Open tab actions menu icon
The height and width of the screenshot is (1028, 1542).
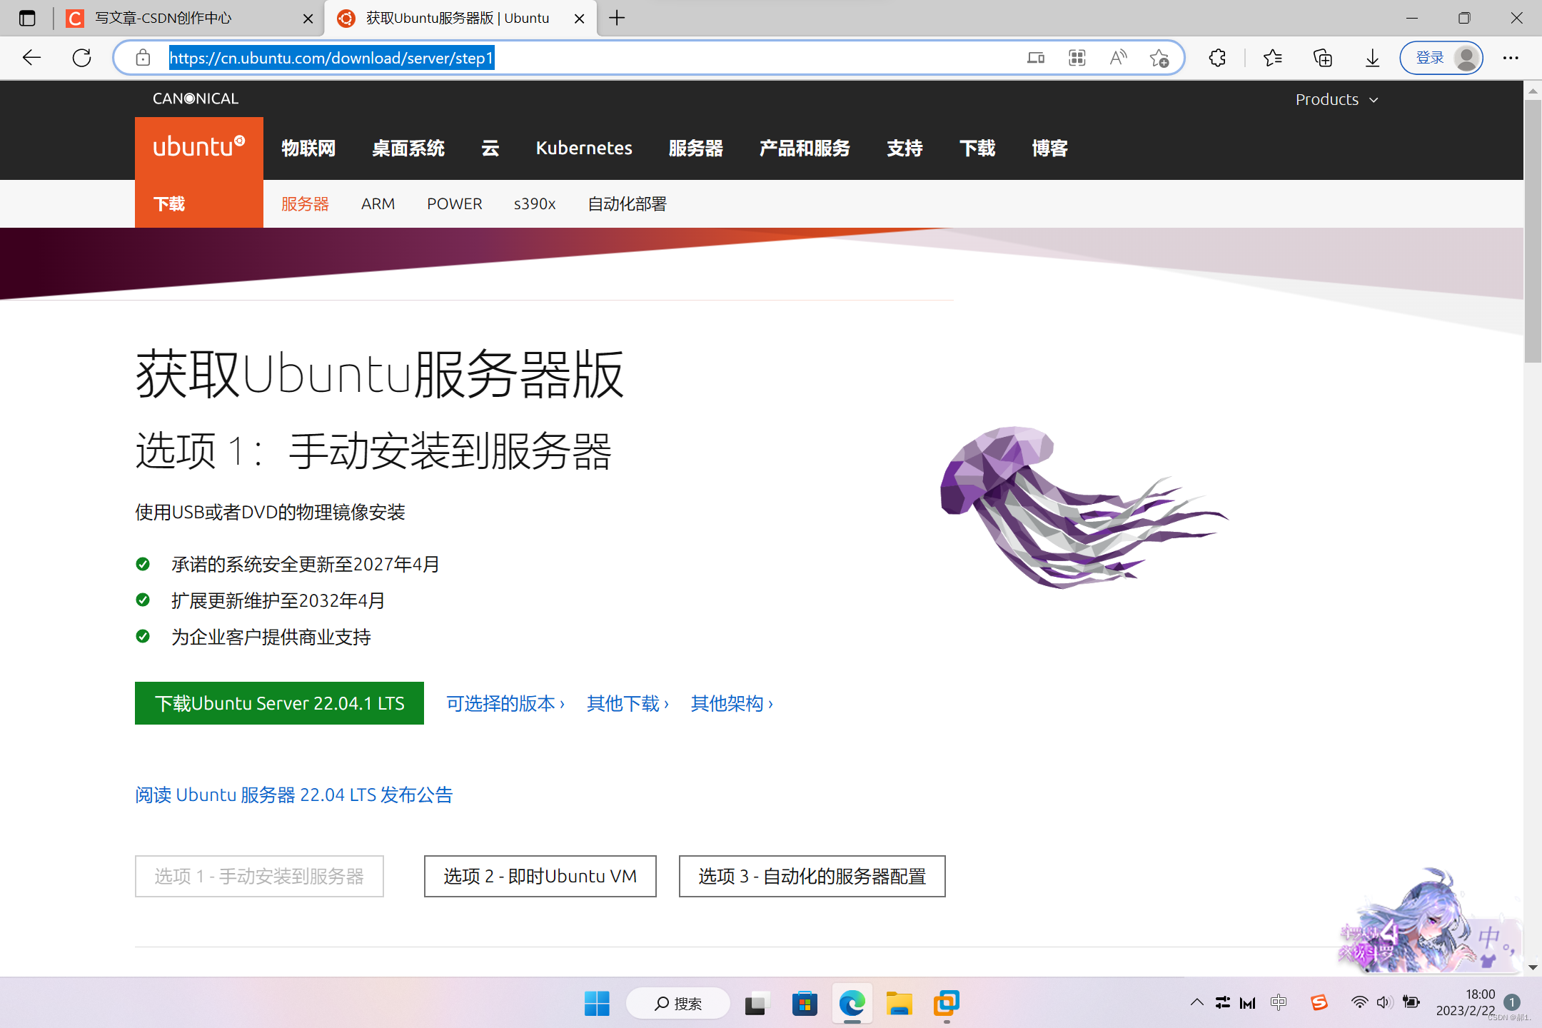click(27, 18)
